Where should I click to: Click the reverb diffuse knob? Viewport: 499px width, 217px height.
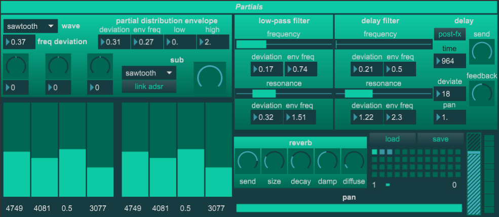pos(354,161)
